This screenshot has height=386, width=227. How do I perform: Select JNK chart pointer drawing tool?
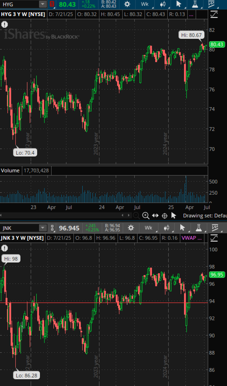[x=182, y=228]
